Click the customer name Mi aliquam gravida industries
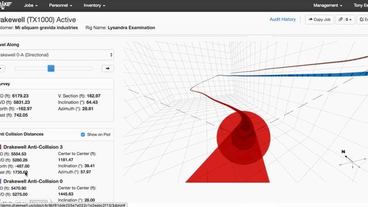The image size is (368, 207). point(46,28)
